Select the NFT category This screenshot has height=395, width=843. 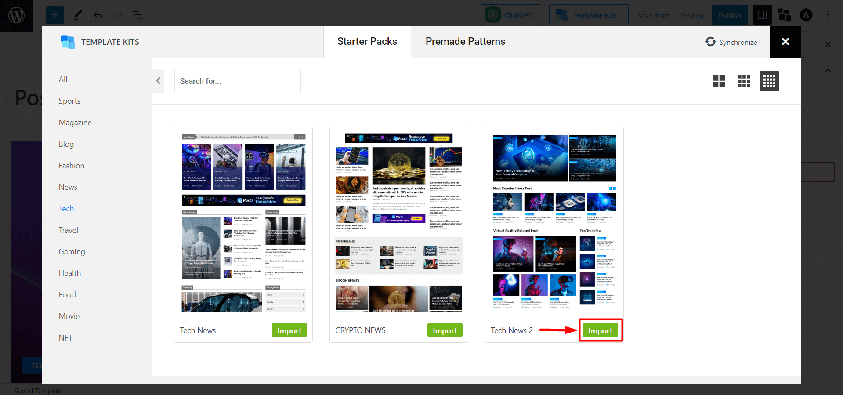(65, 338)
